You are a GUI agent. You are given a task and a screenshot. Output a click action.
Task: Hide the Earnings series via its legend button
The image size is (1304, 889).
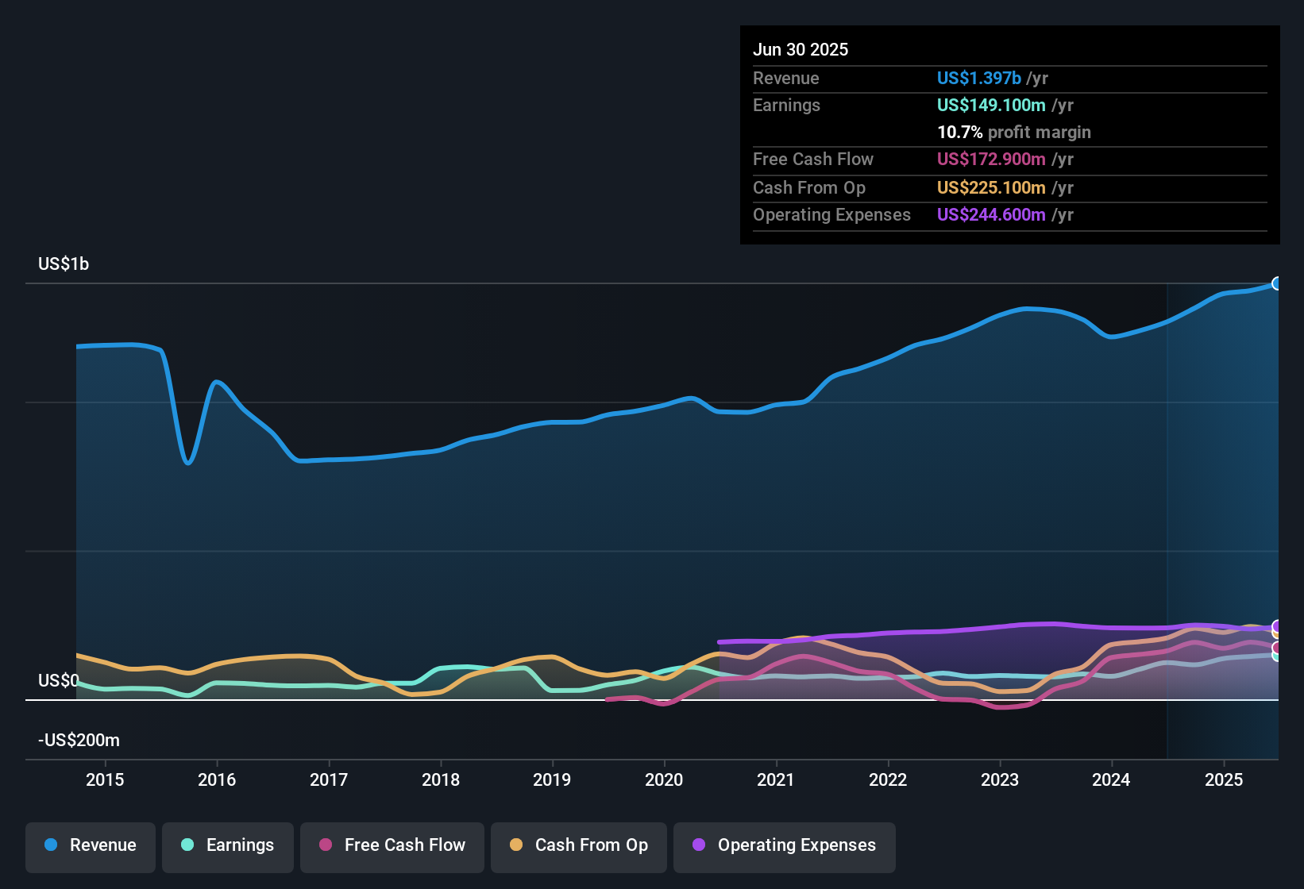pos(228,845)
